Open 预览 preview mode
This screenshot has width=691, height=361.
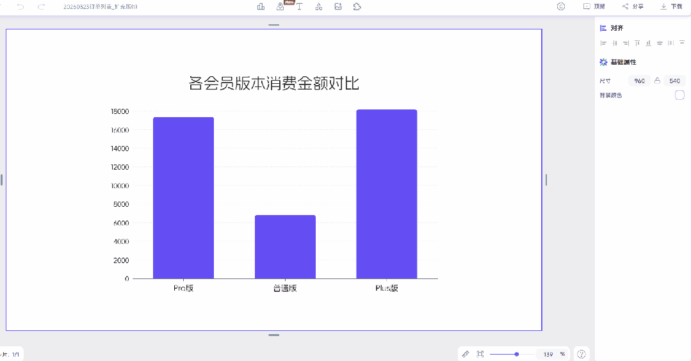tap(594, 6)
